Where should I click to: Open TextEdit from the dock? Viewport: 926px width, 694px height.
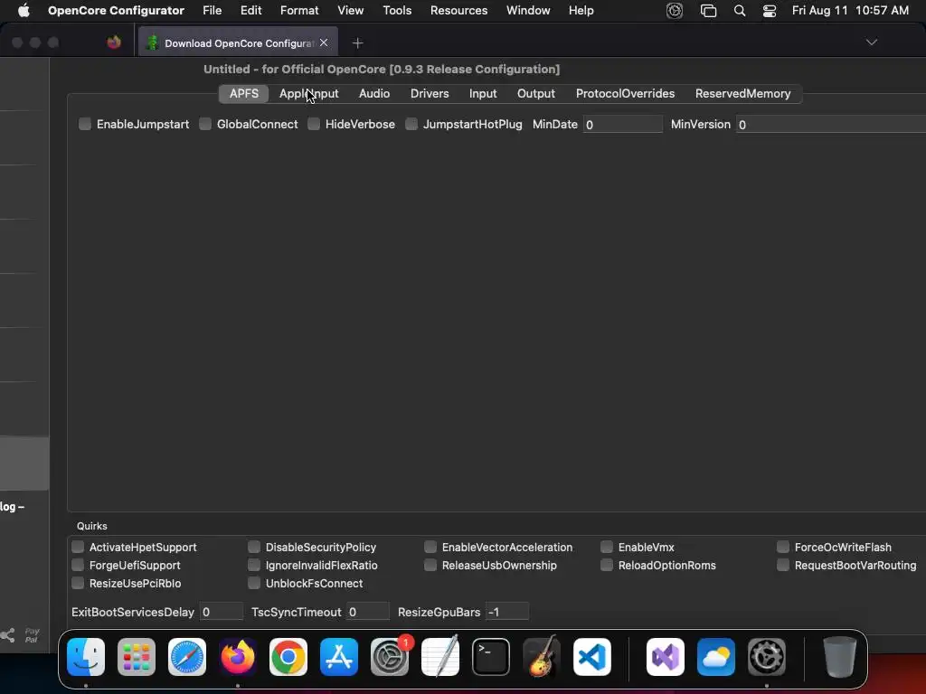(x=440, y=657)
